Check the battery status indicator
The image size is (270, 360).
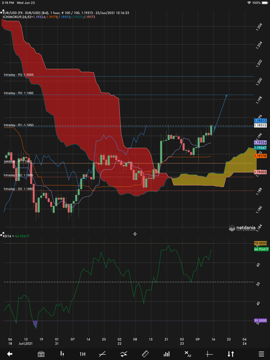point(265,3)
